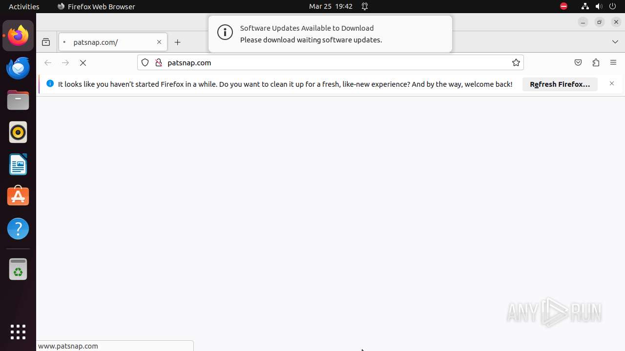This screenshot has width=625, height=351.
Task: Click the Refresh Firefox... button
Action: tap(560, 84)
